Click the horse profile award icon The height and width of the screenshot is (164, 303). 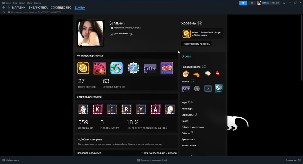coord(186,74)
